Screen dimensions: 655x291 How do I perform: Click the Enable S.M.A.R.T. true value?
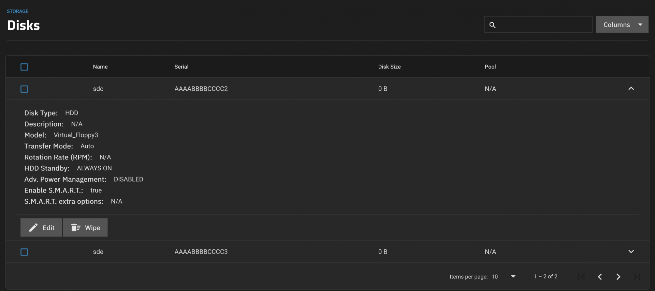pos(96,190)
